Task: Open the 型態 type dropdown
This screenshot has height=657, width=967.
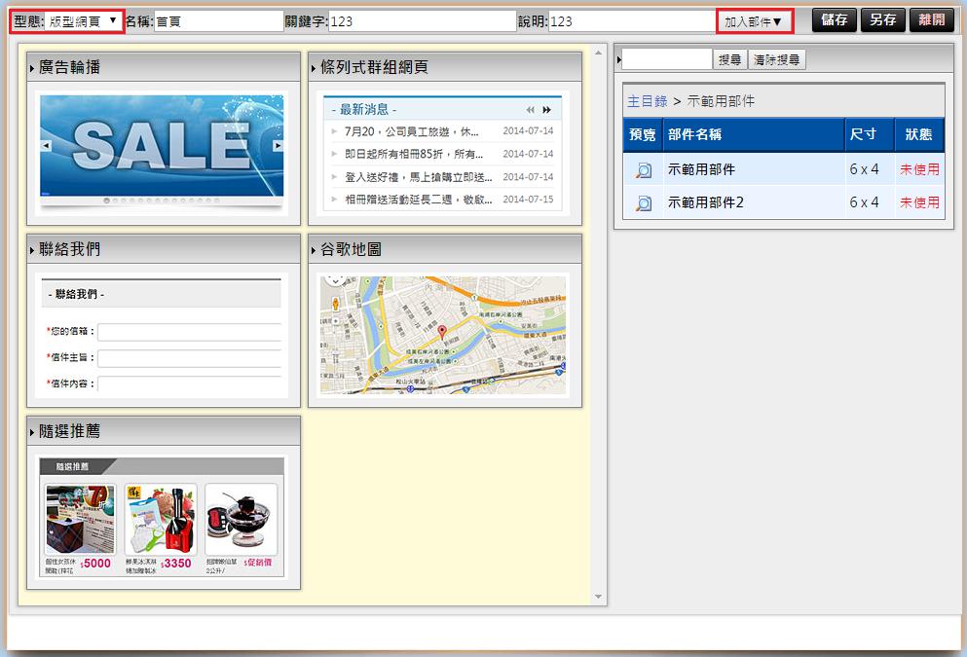Action: pos(84,20)
